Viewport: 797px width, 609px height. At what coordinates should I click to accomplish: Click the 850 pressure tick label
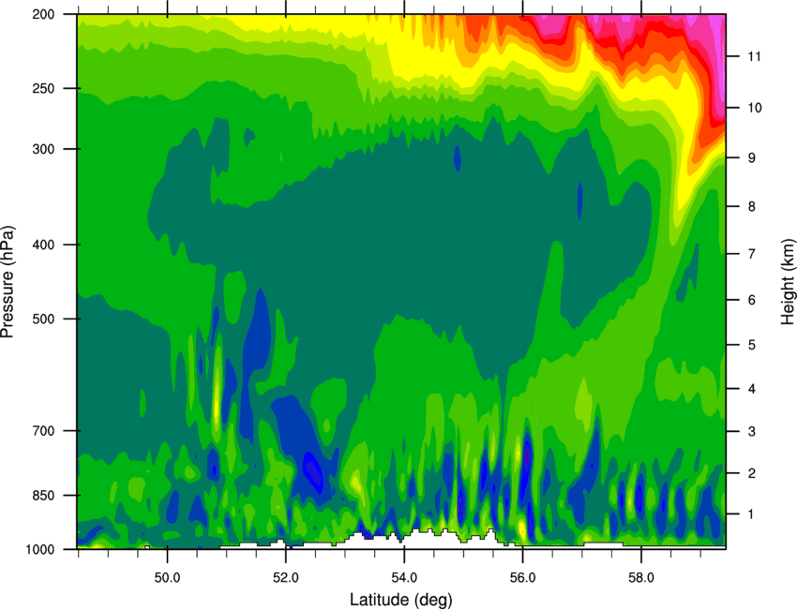(x=43, y=496)
